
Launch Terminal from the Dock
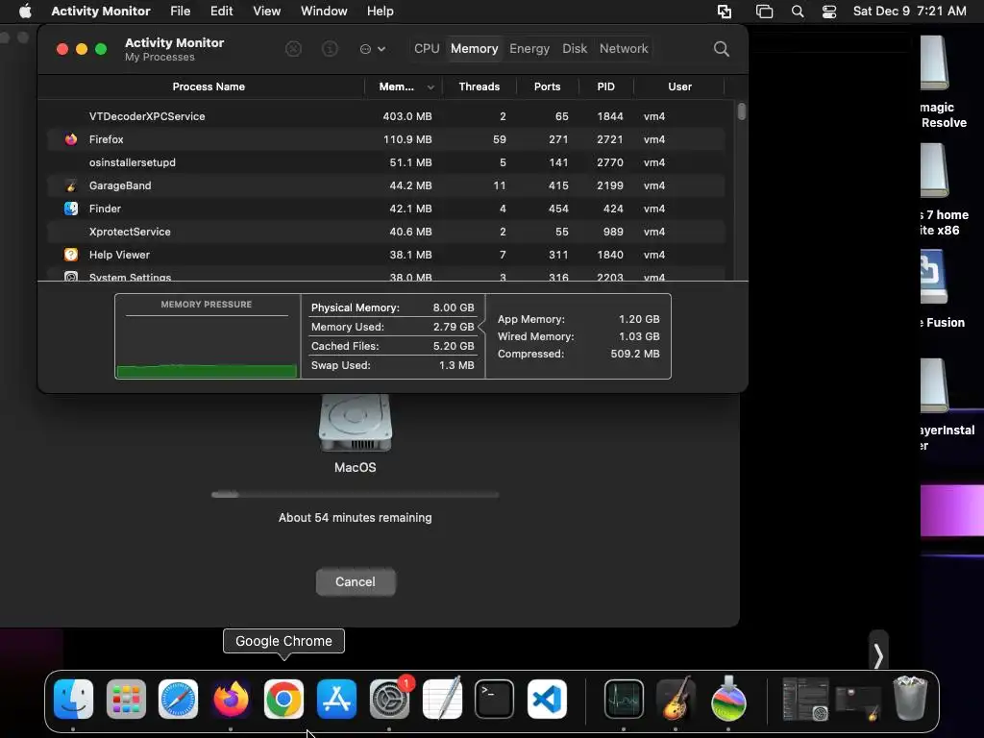(495, 699)
